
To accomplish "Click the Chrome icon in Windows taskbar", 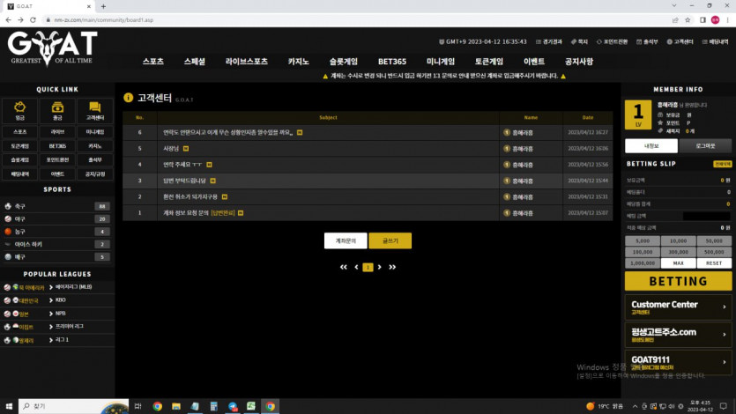I will click(x=157, y=406).
